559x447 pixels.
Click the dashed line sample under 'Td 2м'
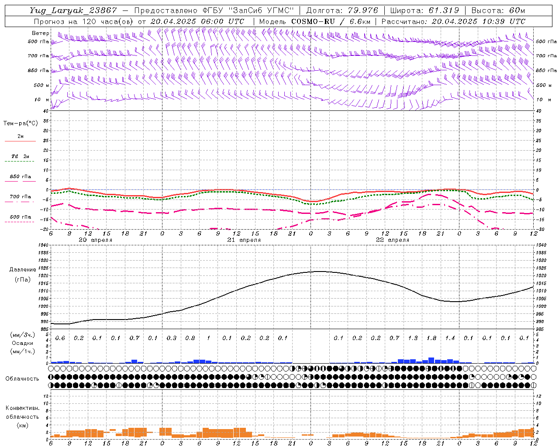(20, 162)
